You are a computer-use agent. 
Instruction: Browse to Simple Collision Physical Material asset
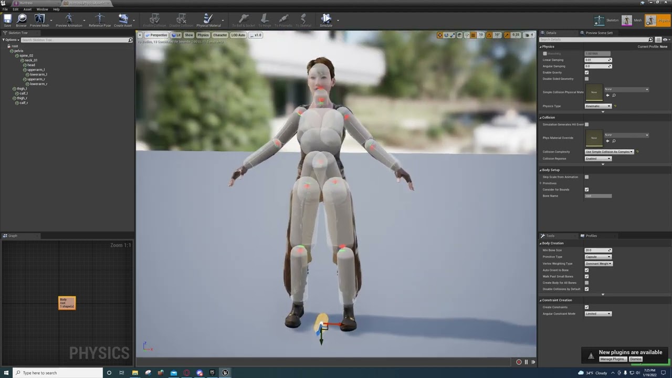614,96
